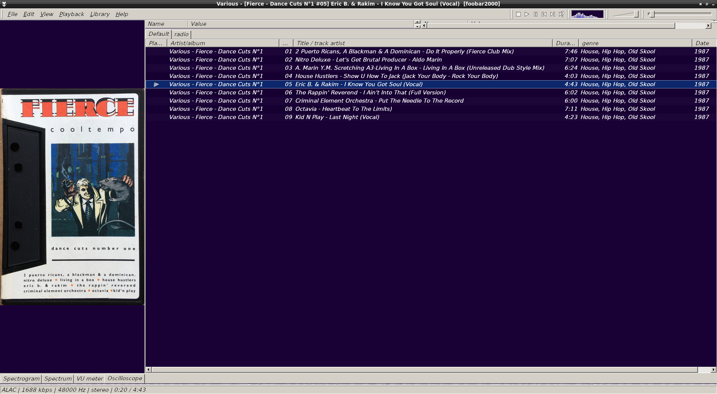Image resolution: width=717 pixels, height=394 pixels.
Task: Click the random playback icon
Action: [x=561, y=14]
